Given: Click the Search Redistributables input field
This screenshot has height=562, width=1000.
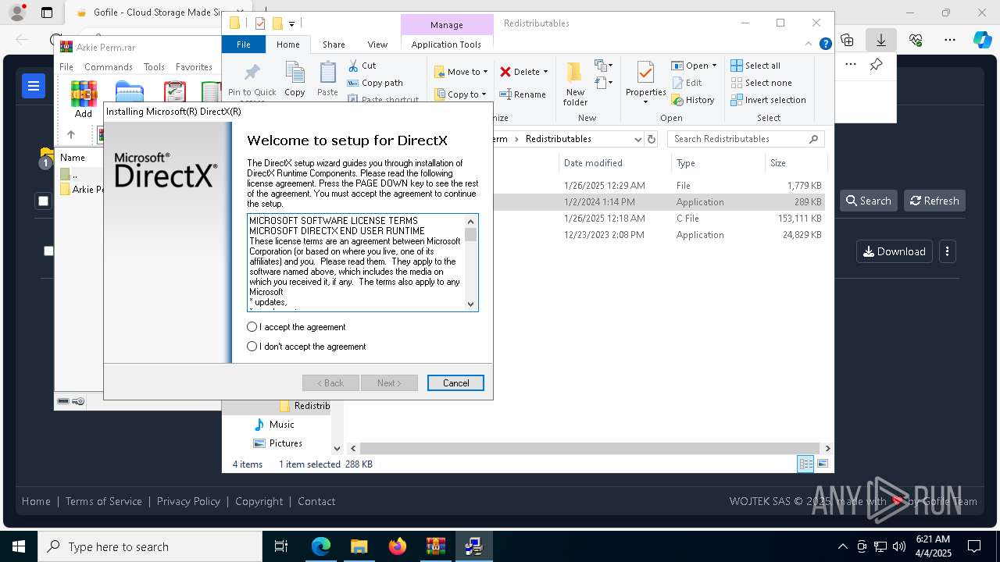Looking at the screenshot, I should click(x=745, y=139).
